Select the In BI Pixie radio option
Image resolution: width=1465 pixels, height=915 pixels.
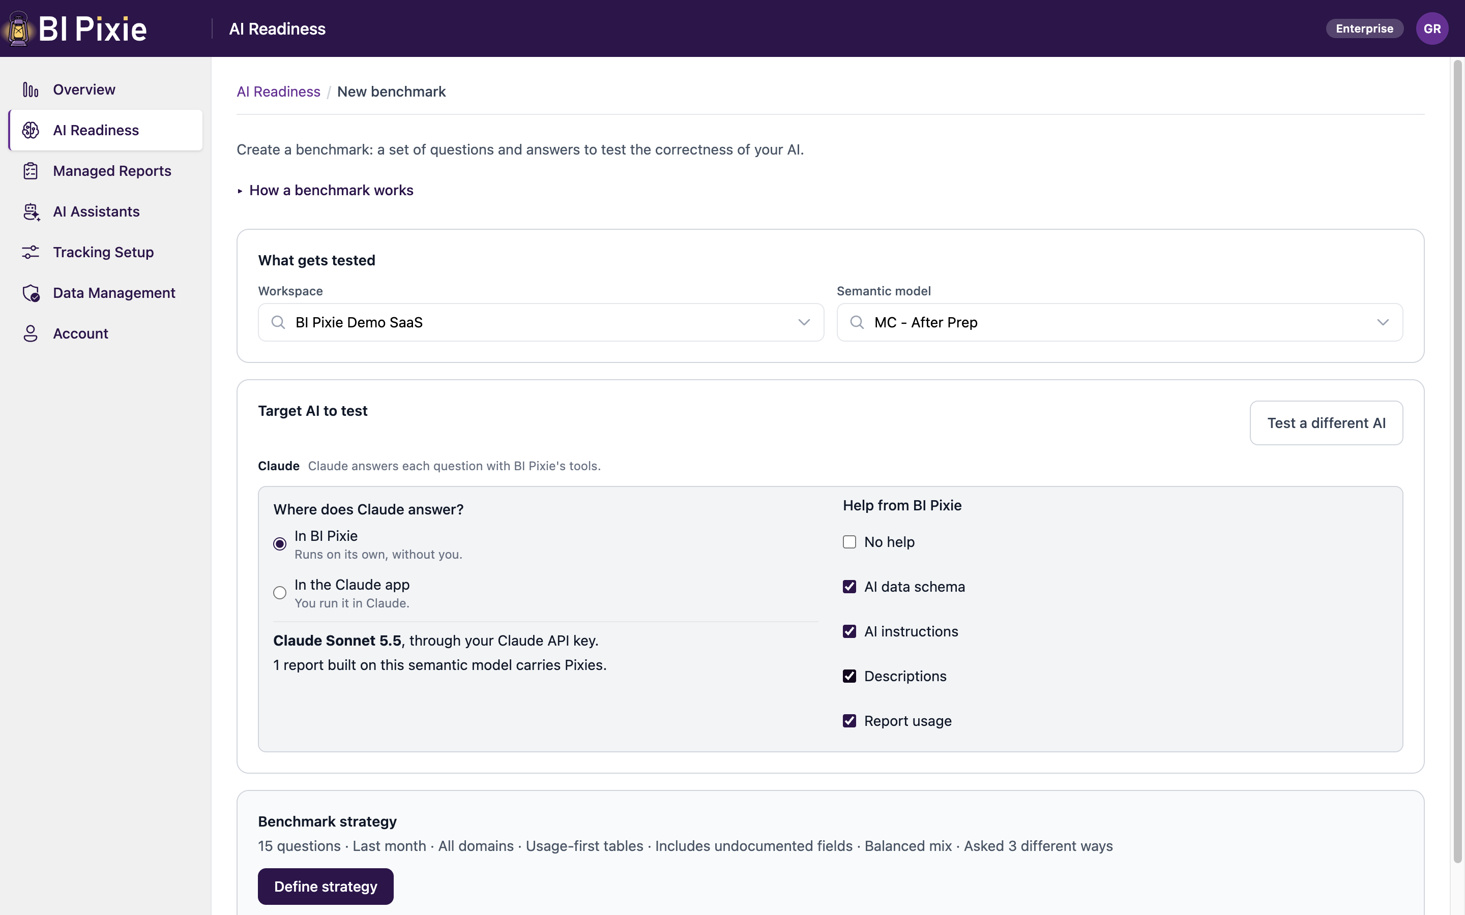click(280, 544)
